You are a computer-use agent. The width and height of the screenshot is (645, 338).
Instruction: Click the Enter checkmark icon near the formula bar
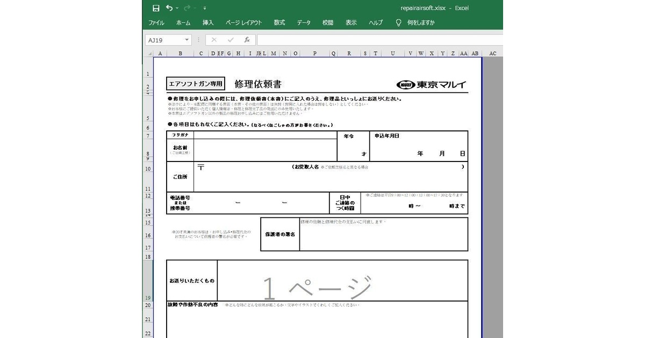tap(230, 39)
